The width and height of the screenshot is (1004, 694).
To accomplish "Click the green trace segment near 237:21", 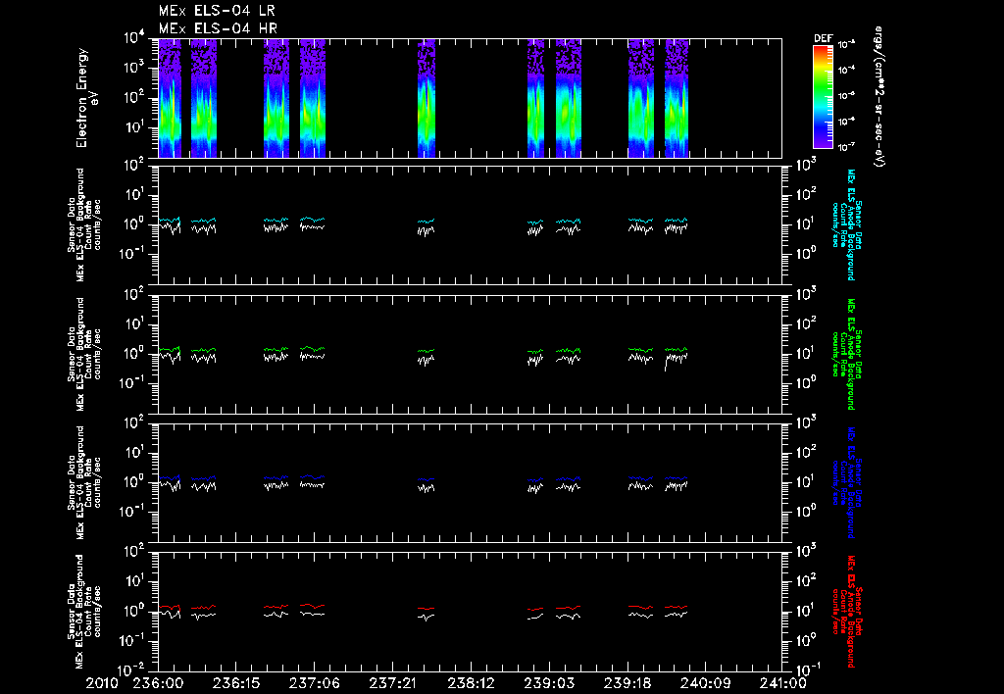I will tap(426, 351).
